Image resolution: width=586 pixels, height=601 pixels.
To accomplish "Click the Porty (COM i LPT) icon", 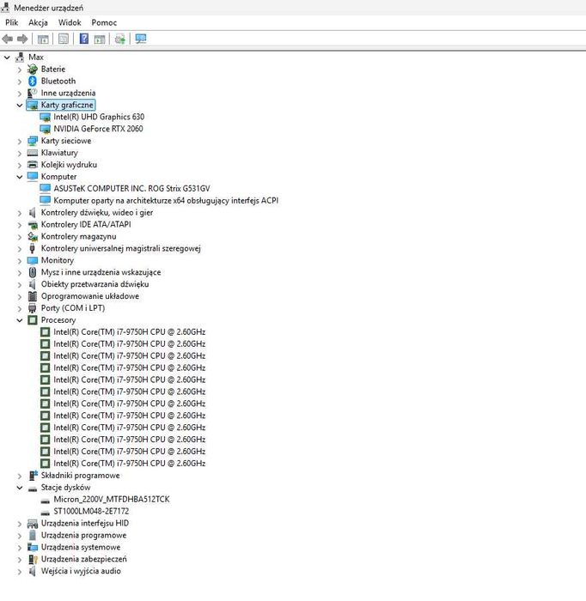I will click(33, 308).
